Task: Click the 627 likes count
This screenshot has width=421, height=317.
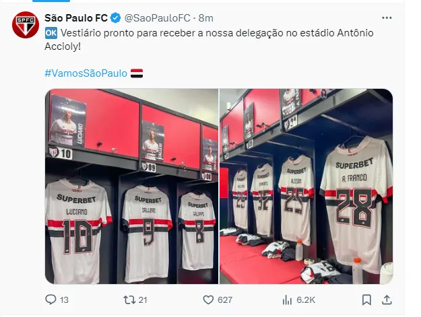Action: [x=225, y=300]
